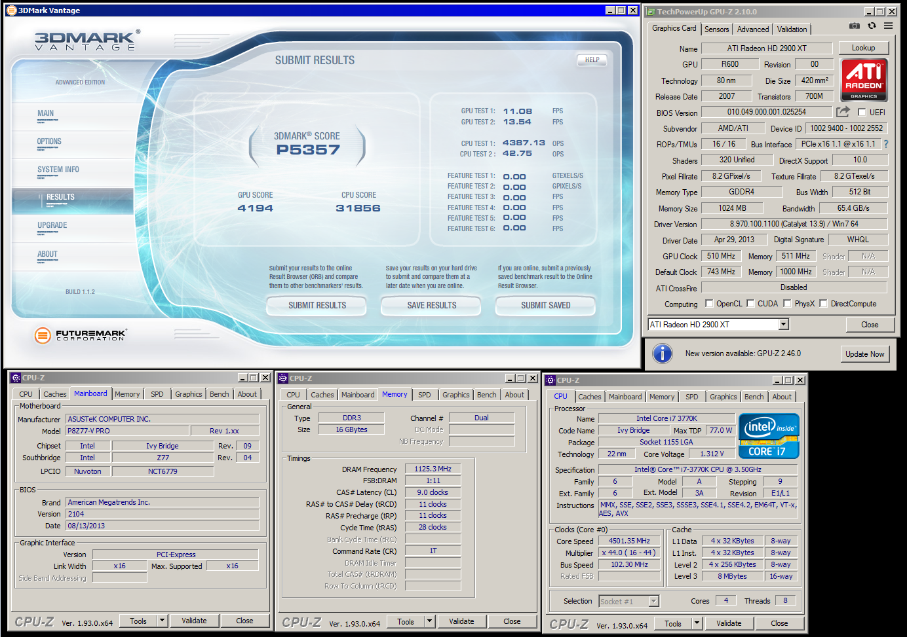
Task: Enable the PhysX checkbox
Action: [787, 304]
